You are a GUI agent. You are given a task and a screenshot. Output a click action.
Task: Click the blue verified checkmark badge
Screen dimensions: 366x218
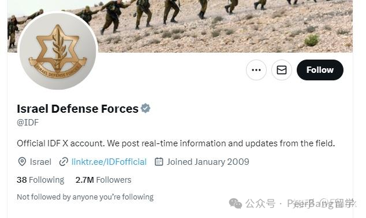[x=145, y=108]
